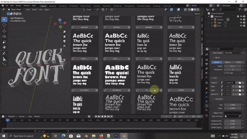Image resolution: width=247 pixels, height=139 pixels.
Task: Select the Scale tool
Action: 4,42
